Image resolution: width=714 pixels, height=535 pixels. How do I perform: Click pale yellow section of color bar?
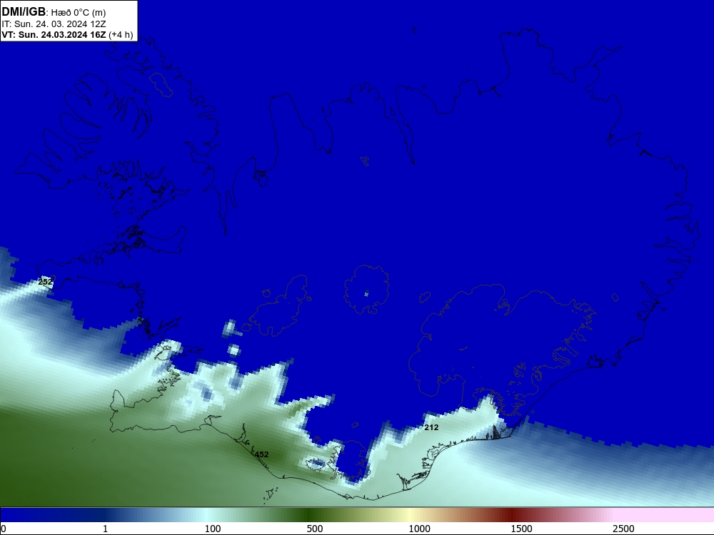[410, 515]
